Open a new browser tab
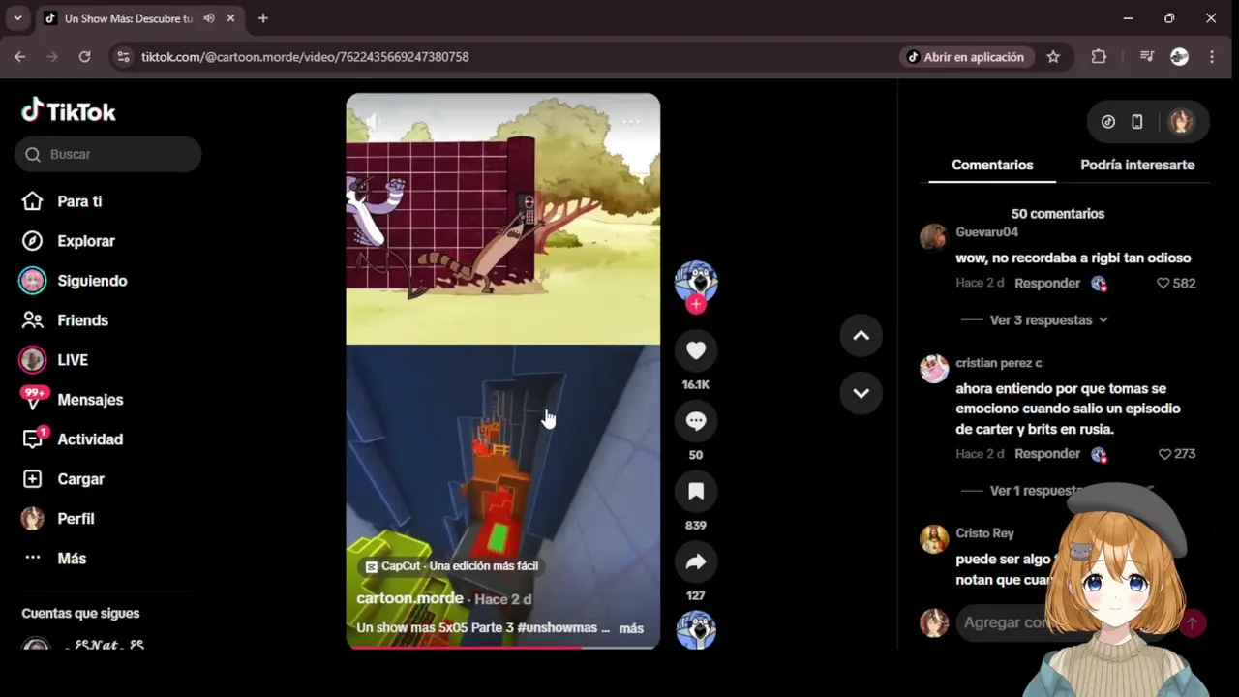 [263, 18]
